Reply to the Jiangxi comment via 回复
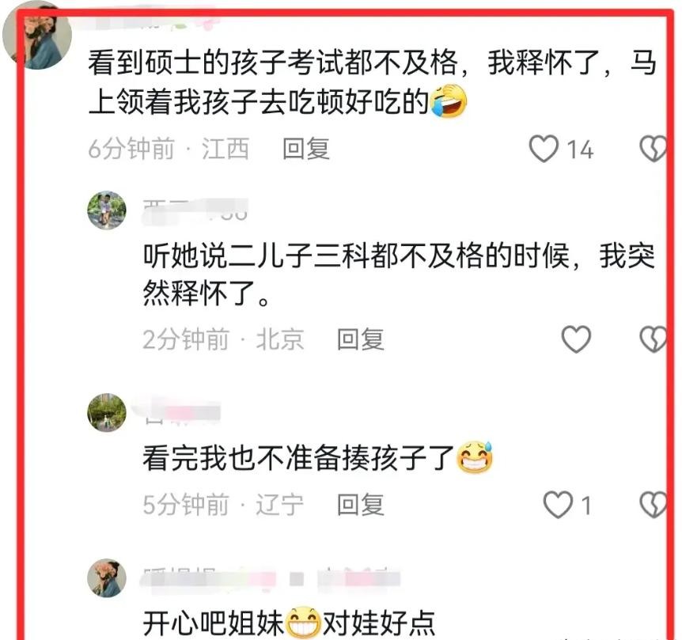 click(306, 149)
